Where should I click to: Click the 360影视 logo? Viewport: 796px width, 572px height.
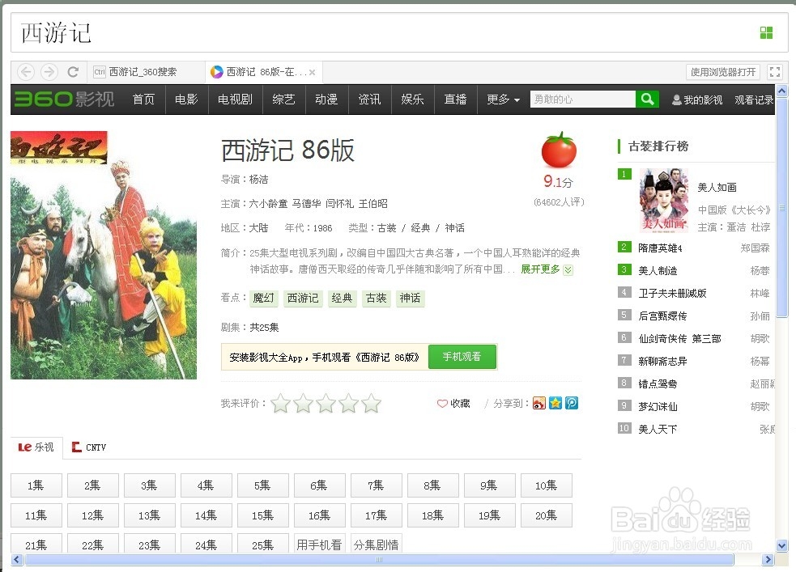(x=64, y=99)
